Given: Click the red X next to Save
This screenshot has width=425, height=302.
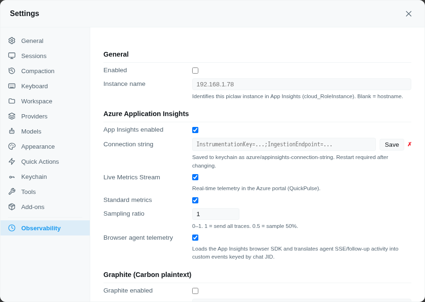Looking at the screenshot, I should pyautogui.click(x=409, y=144).
